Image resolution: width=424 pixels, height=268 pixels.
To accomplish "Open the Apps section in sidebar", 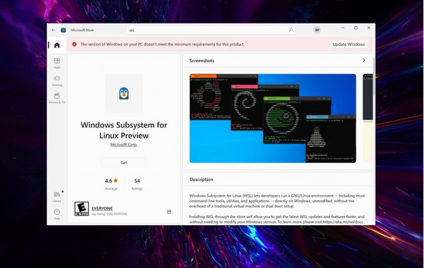I will coord(57,63).
